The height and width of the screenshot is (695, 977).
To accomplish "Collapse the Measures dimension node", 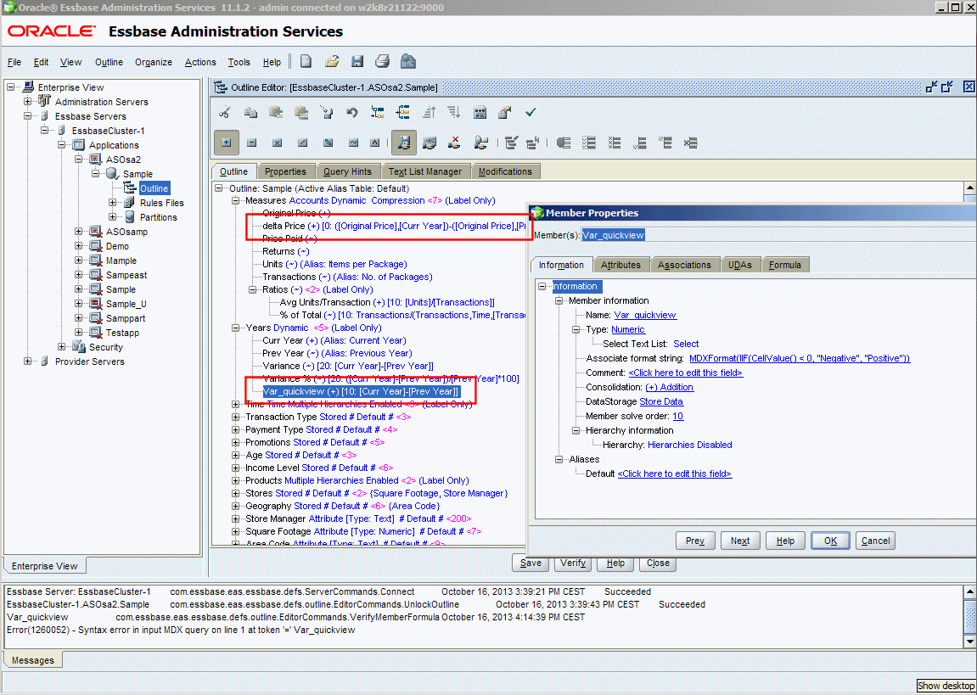I will [x=235, y=200].
